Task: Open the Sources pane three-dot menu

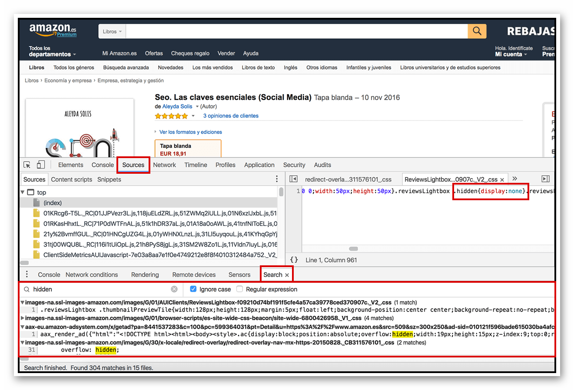Action: pyautogui.click(x=277, y=179)
